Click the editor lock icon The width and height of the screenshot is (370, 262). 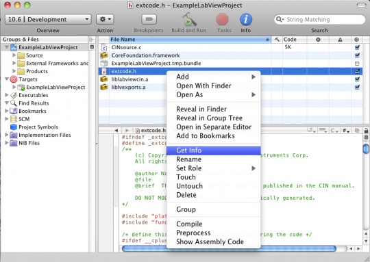[x=366, y=130]
